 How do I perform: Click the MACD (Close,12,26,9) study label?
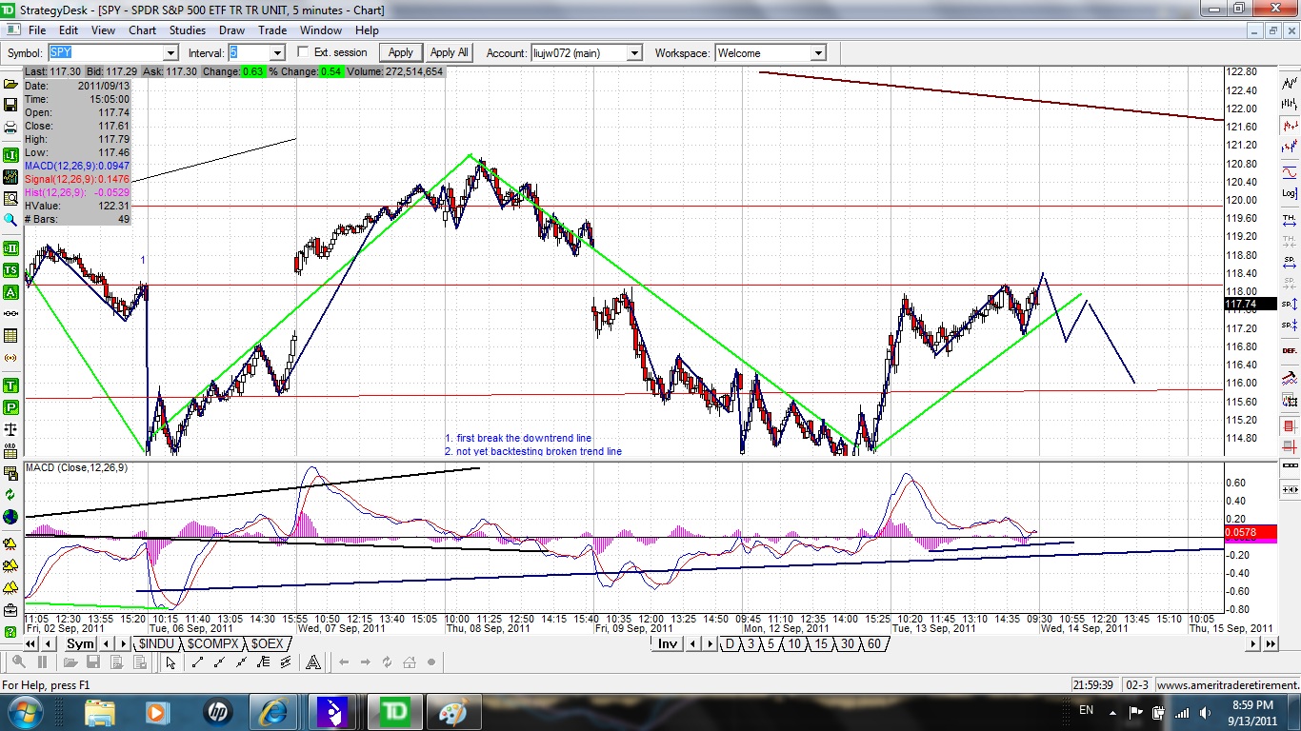76,467
